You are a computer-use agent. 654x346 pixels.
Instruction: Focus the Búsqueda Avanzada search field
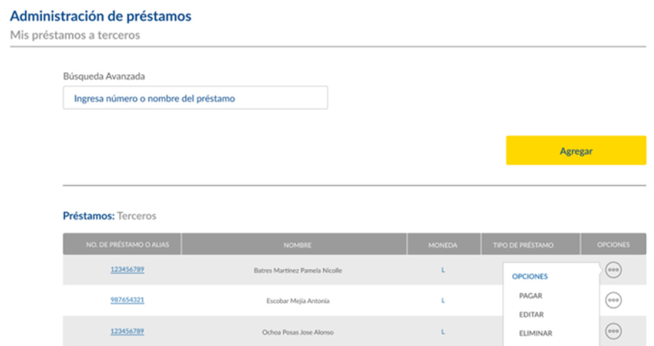tap(195, 99)
